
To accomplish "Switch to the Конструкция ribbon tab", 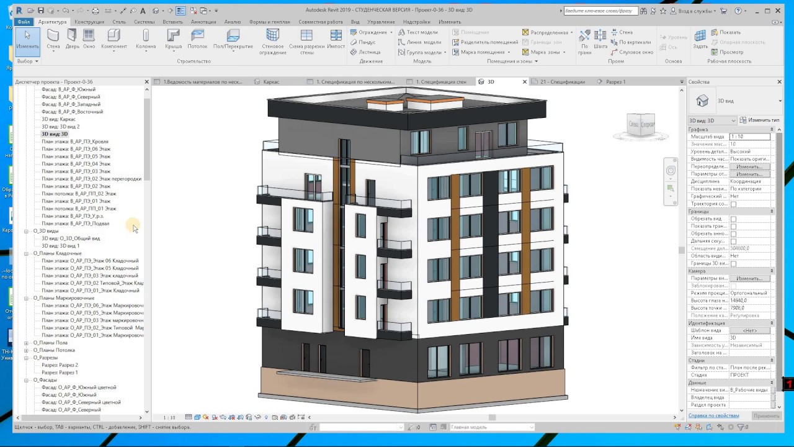I will [89, 22].
